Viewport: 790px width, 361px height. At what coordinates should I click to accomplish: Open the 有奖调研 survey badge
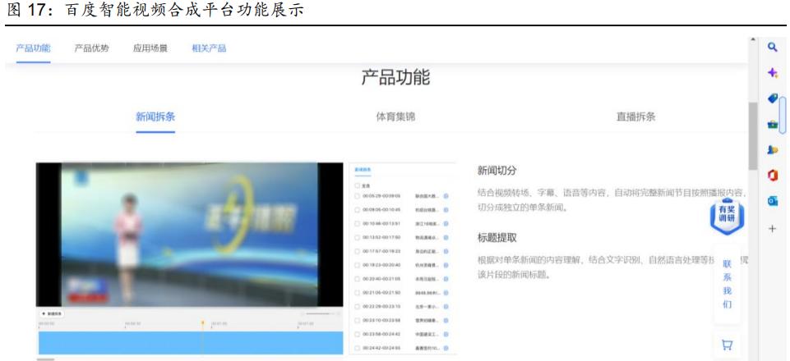click(727, 217)
